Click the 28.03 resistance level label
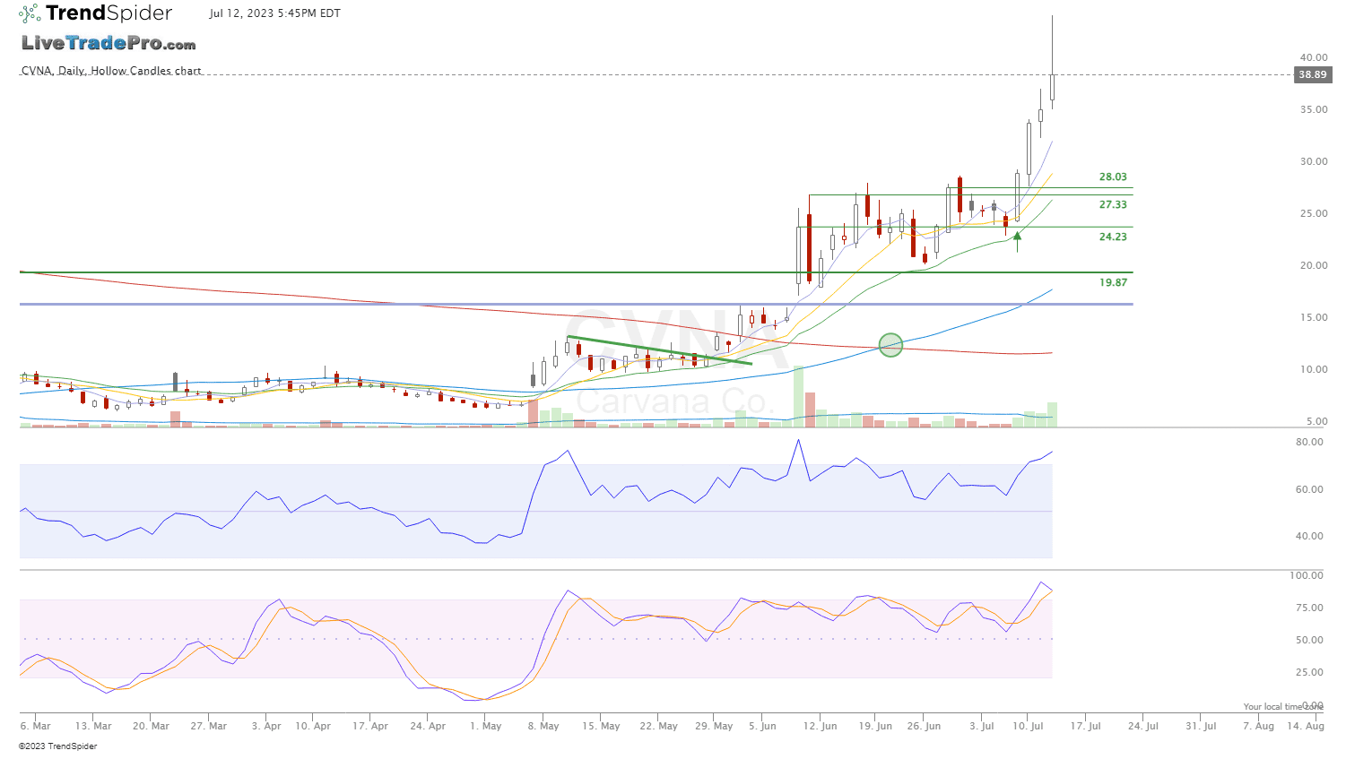This screenshot has height=759, width=1346. click(1113, 177)
